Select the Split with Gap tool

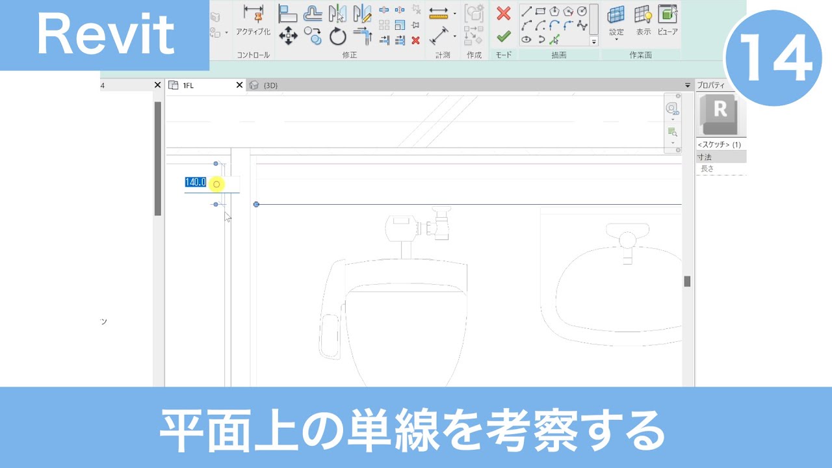(400, 10)
